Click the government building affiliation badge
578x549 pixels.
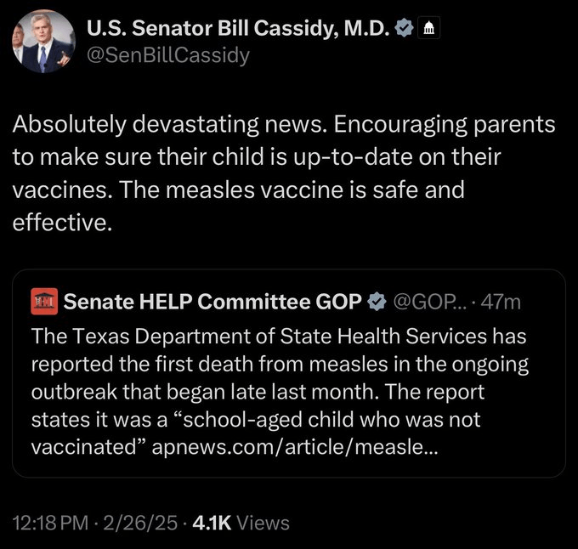pos(428,29)
